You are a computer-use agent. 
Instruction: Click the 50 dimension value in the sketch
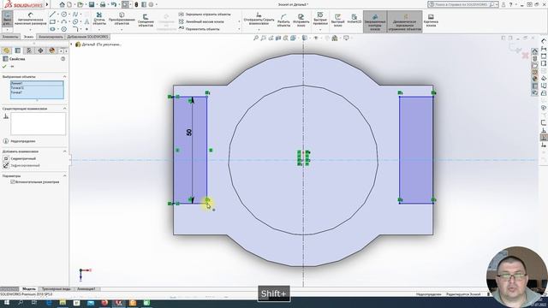pos(188,133)
